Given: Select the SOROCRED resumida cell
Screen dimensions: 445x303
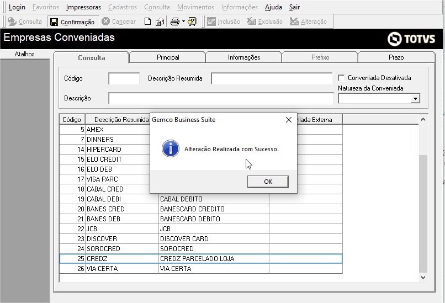Looking at the screenshot, I should 122,249.
